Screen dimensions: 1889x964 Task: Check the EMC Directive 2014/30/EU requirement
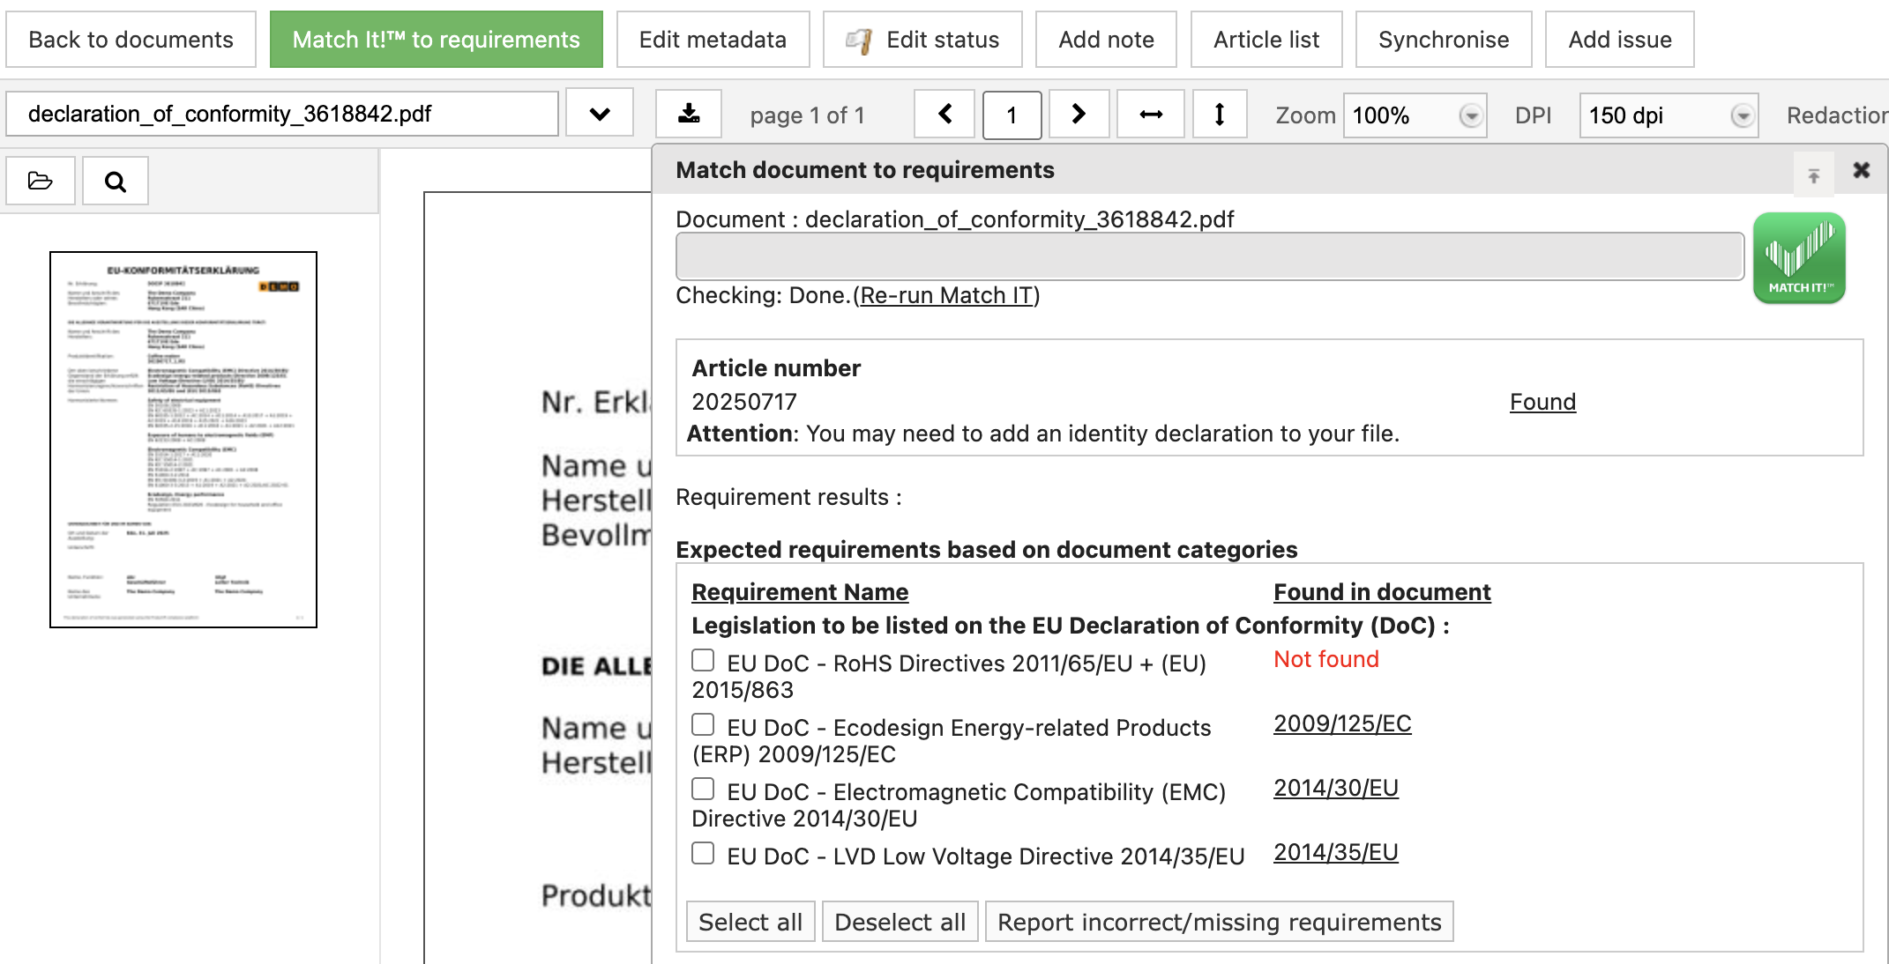[703, 789]
